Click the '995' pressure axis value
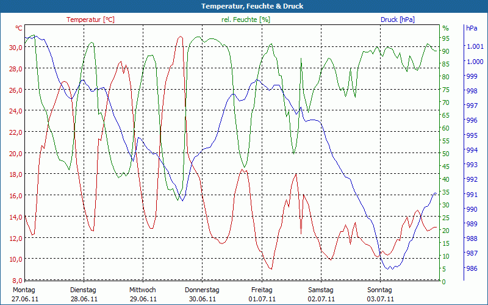This screenshot has height=305, width=488. [472, 135]
